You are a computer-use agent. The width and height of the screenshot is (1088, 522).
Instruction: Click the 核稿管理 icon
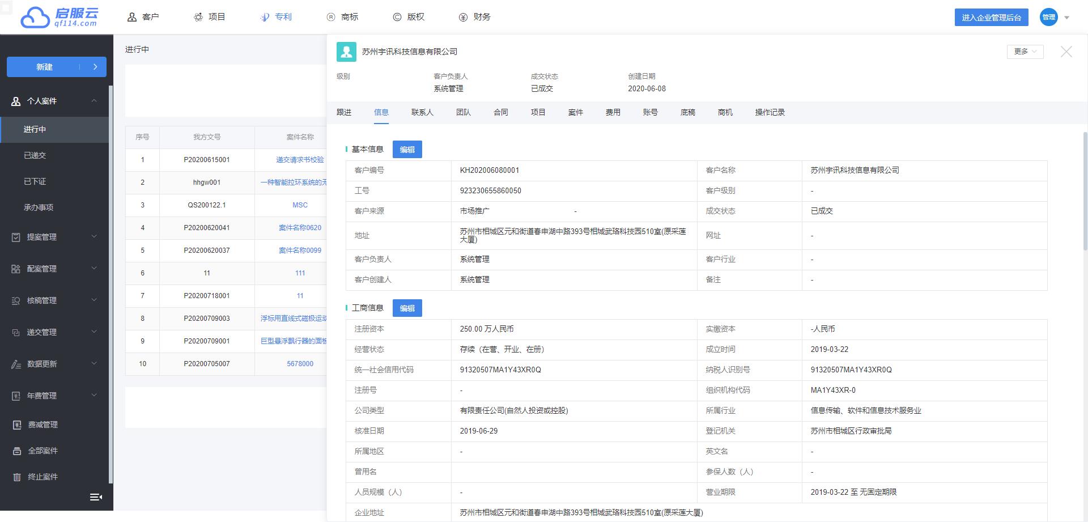click(16, 300)
